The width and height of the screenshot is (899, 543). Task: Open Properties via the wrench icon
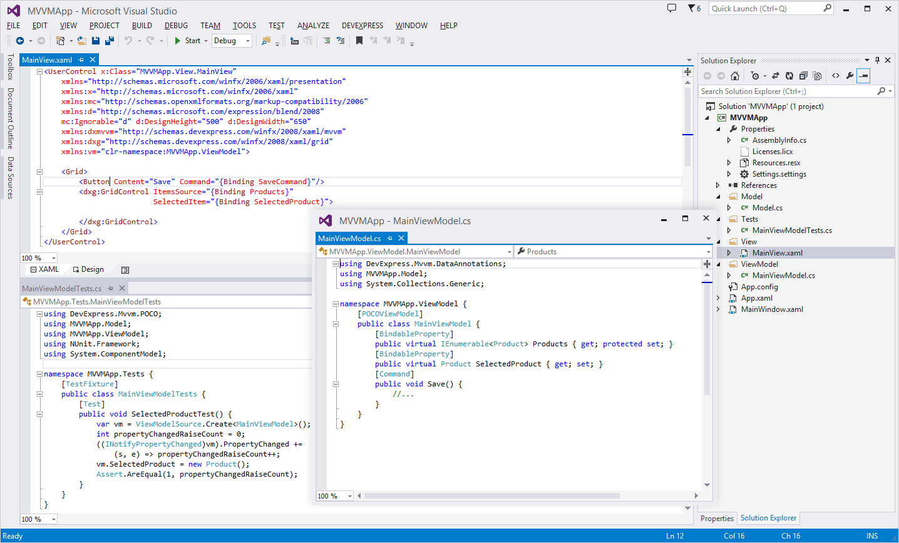[850, 76]
